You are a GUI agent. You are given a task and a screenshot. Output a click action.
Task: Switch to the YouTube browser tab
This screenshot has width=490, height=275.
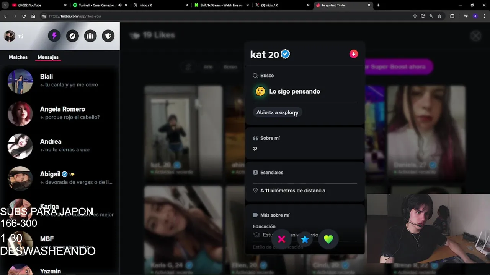[x=38, y=5]
